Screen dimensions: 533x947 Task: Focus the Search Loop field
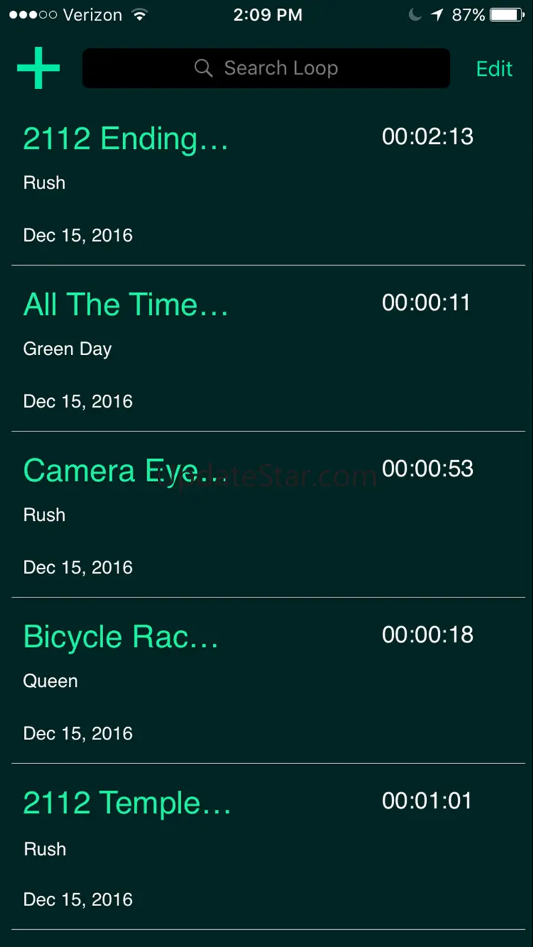pyautogui.click(x=266, y=68)
